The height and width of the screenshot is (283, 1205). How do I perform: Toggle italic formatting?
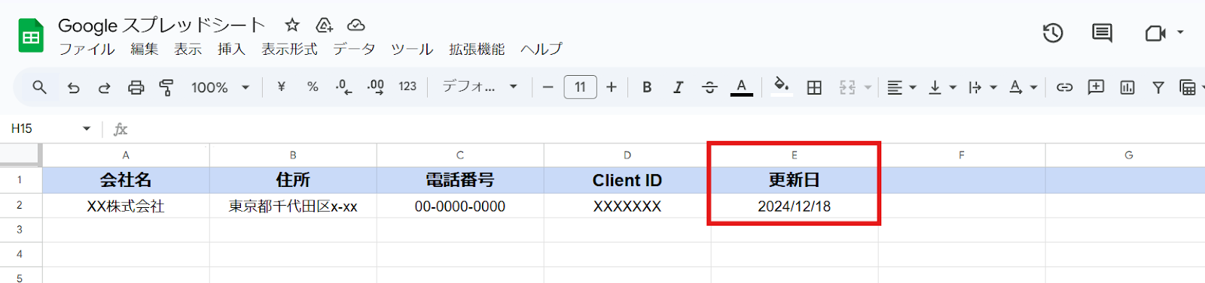(678, 87)
